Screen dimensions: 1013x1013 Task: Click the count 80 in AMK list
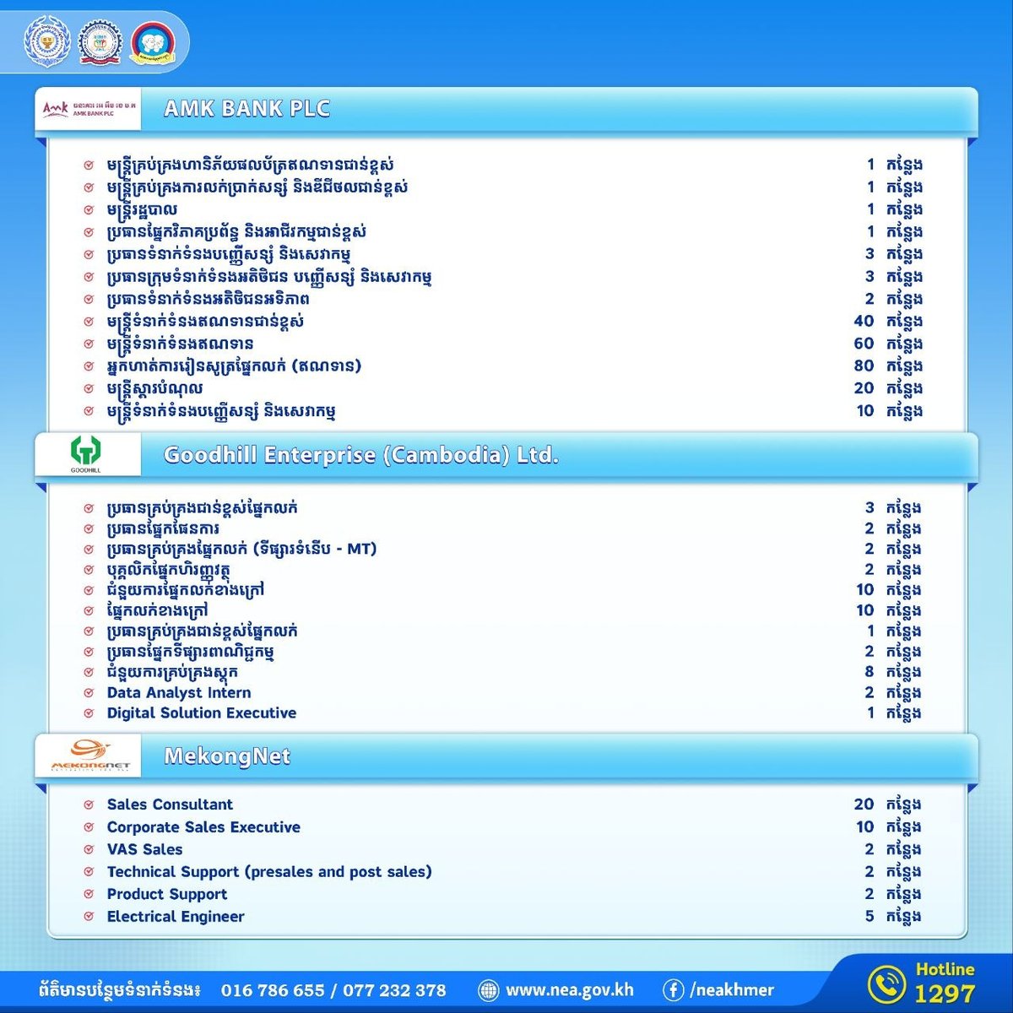point(864,366)
